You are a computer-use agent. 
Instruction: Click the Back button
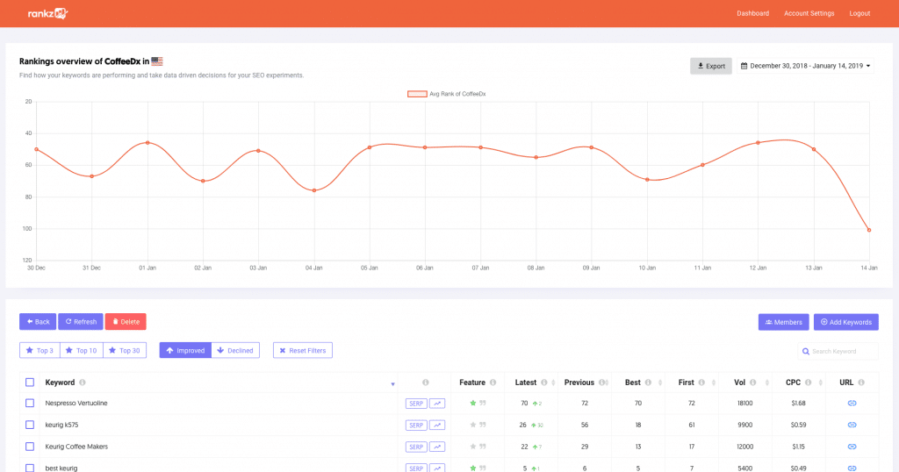pyautogui.click(x=38, y=321)
